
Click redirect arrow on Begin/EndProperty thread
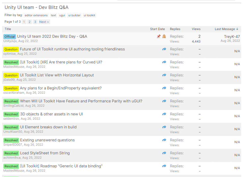pyautogui.click(x=164, y=88)
